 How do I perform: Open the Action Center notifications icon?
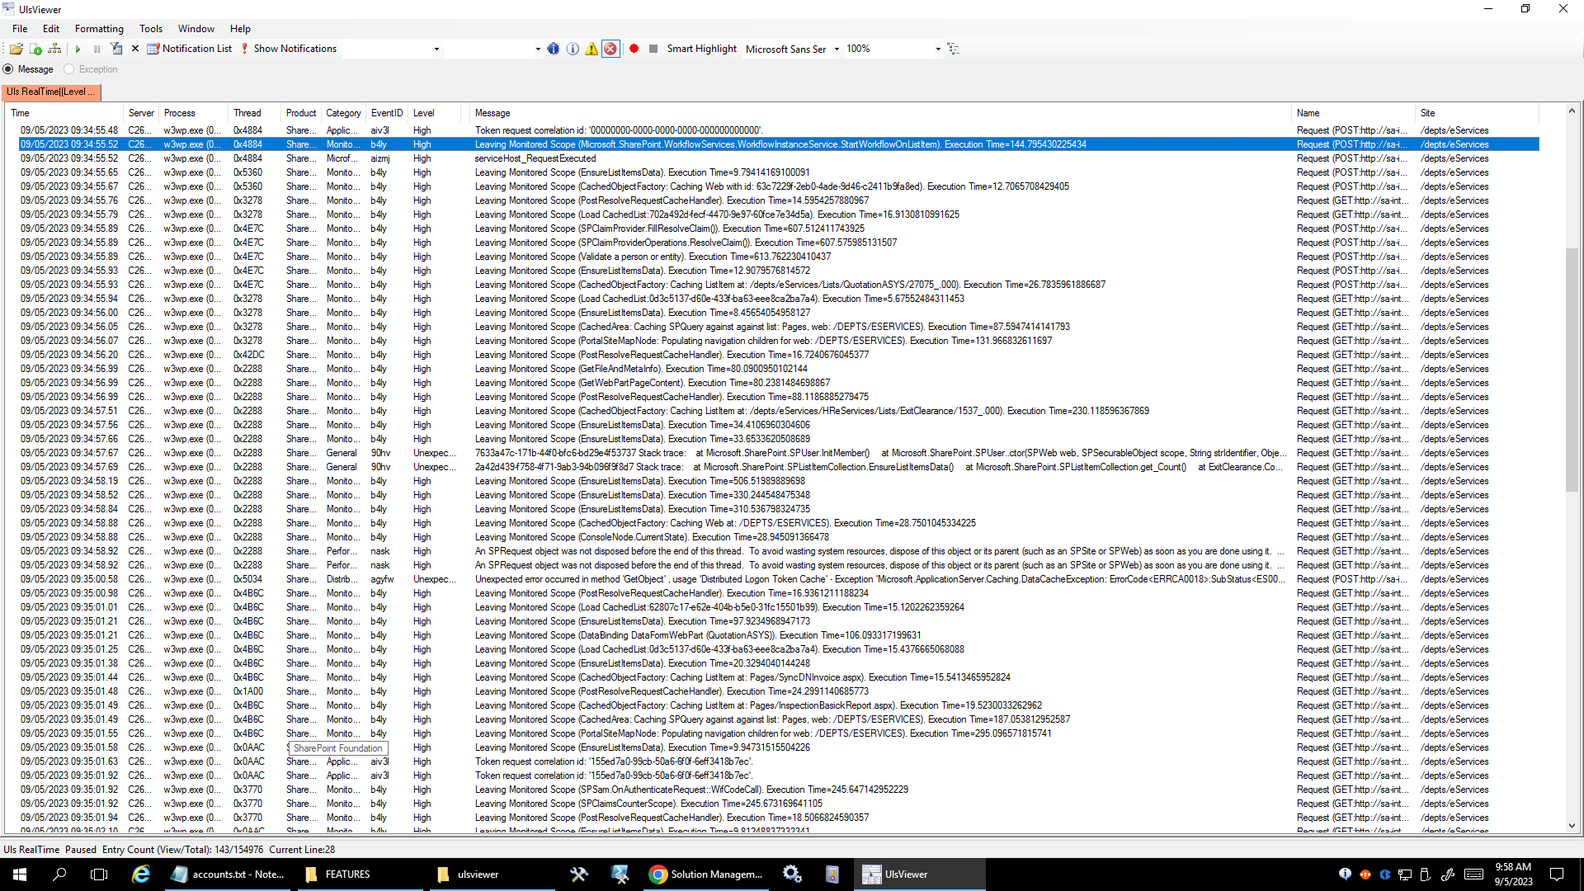click(1557, 874)
